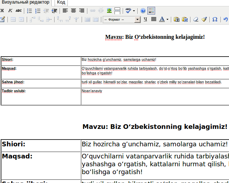The width and height of the screenshot is (229, 183).
Task: Open the spell checker language dropdown arrow
Action: (x=134, y=11)
